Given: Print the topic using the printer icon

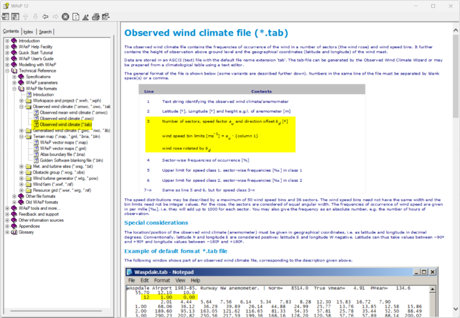Looking at the screenshot, I should tap(95, 17).
